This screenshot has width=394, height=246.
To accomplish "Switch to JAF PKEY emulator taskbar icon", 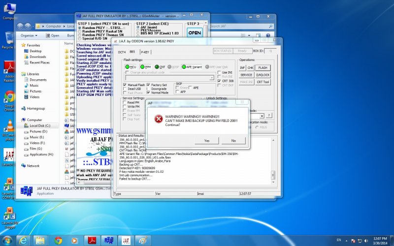I will point(109,241).
